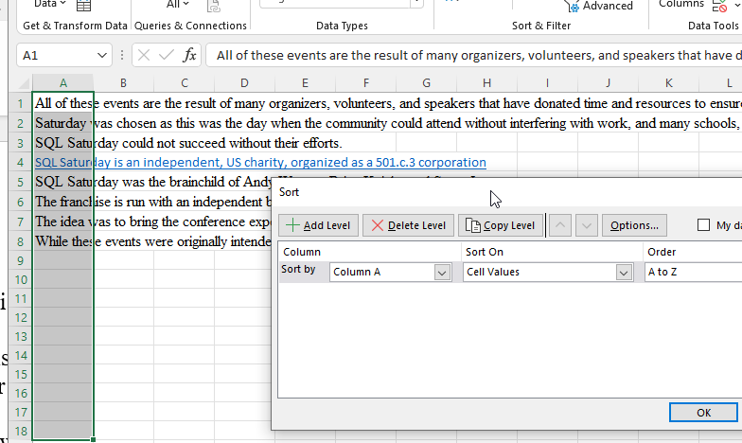742x443 pixels.
Task: Click the formula bar Cancel X icon
Action: (x=146, y=56)
